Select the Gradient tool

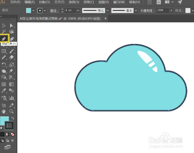(x=11, y=84)
